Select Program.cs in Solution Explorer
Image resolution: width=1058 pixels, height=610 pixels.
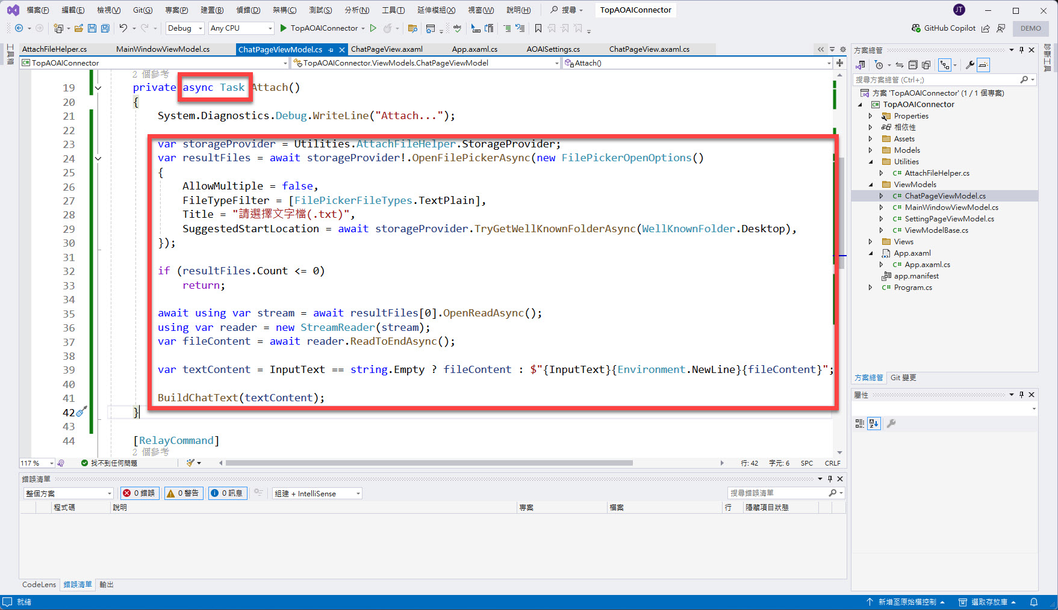(912, 288)
